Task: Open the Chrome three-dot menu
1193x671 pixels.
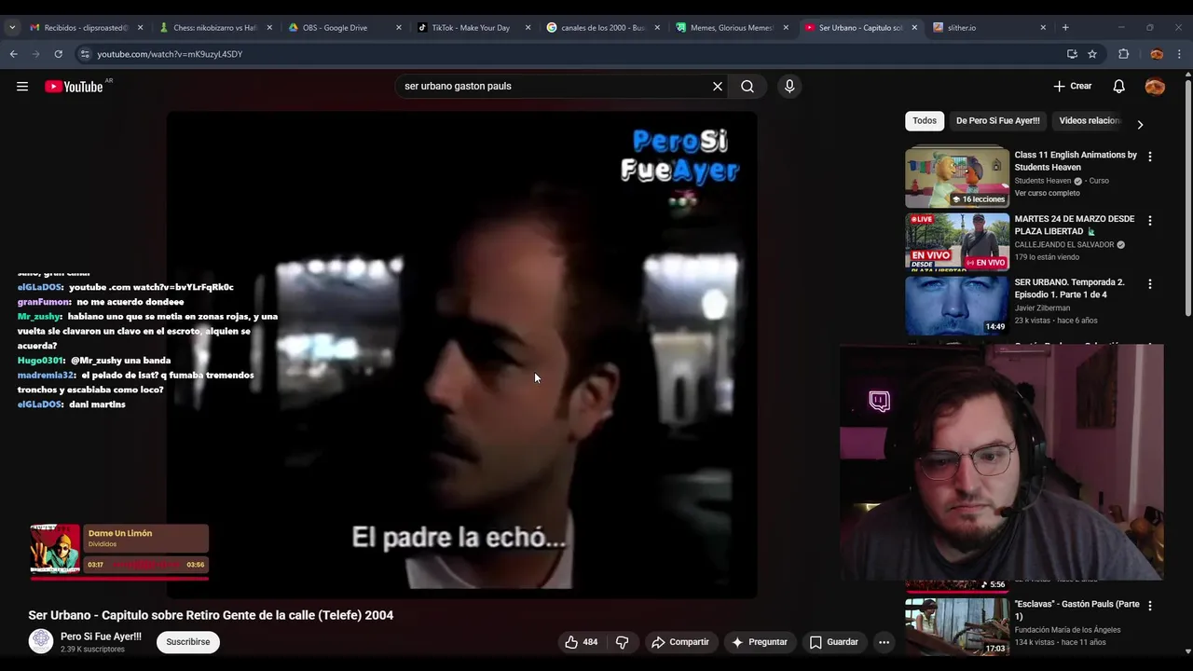Action: point(1179,54)
